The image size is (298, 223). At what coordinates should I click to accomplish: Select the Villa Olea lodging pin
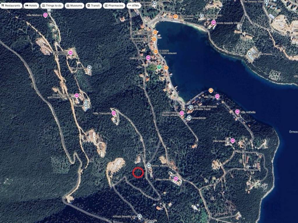(x=217, y=96)
